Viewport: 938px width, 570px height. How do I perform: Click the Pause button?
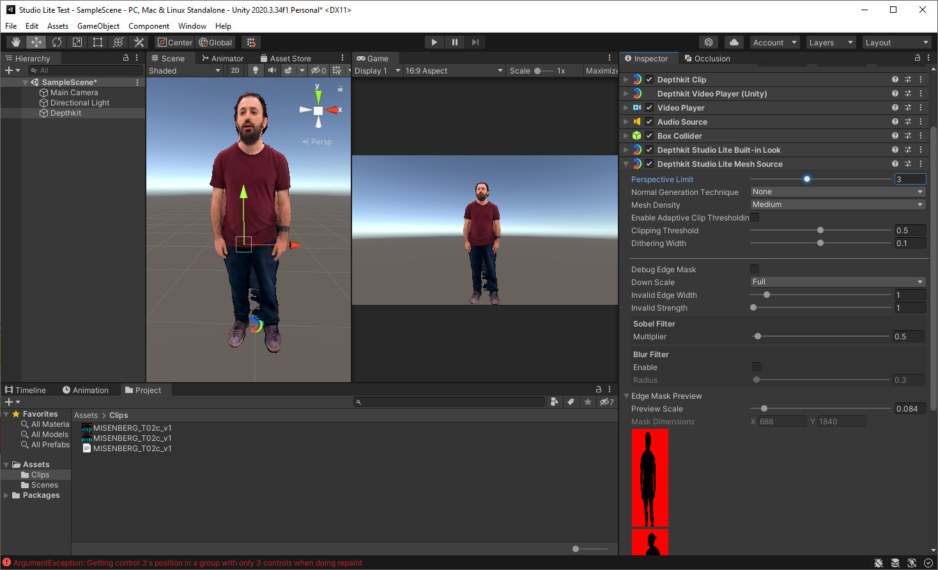coord(455,42)
